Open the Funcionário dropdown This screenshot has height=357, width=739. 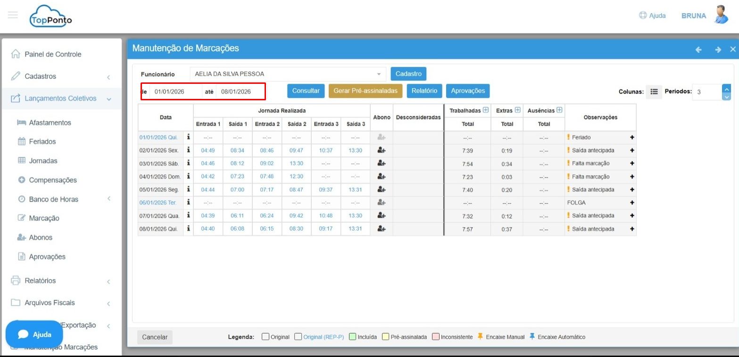pyautogui.click(x=379, y=74)
